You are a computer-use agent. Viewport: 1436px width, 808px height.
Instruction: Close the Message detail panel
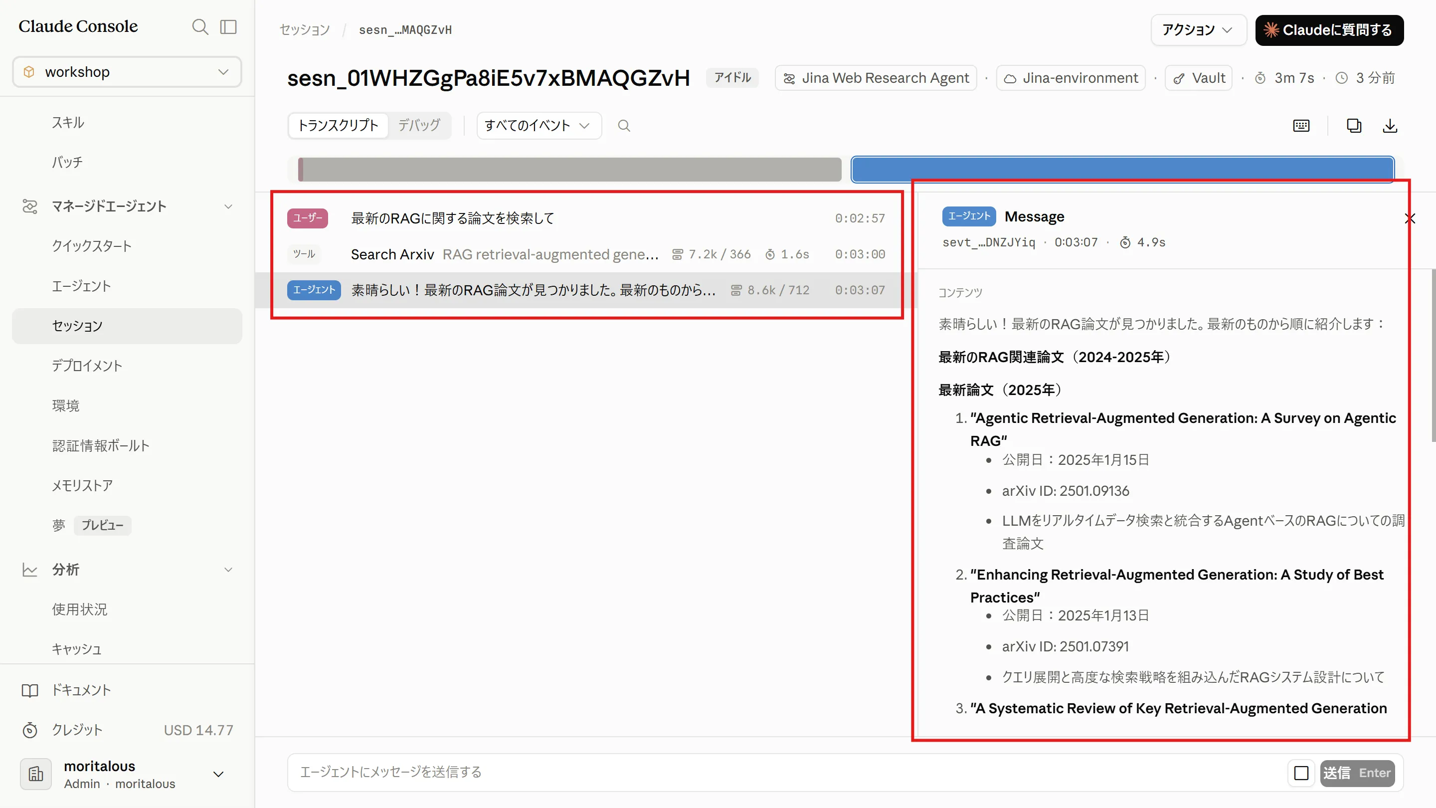[1410, 218]
